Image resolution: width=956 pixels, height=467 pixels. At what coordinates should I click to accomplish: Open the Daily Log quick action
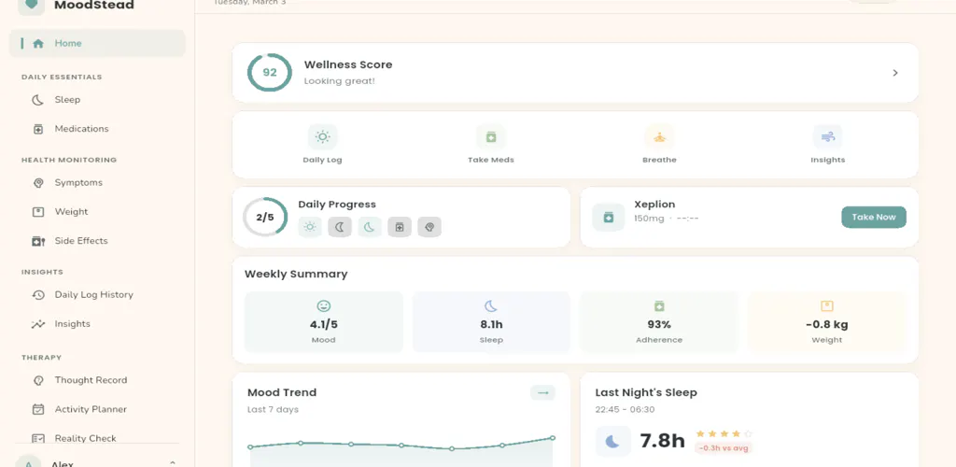coord(322,145)
